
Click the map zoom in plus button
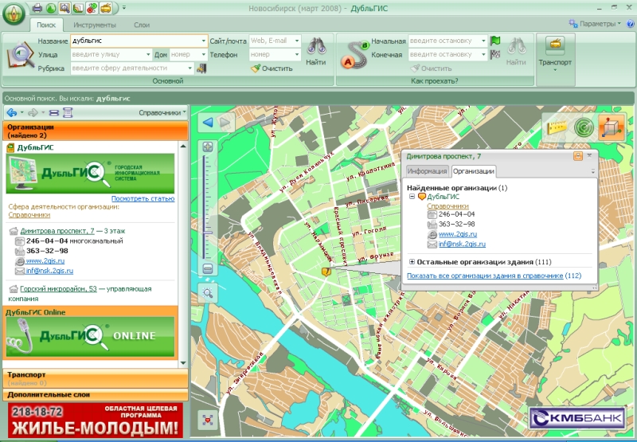point(208,147)
